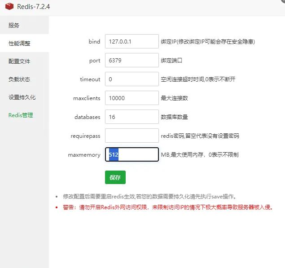Click the bind IP input field
The height and width of the screenshot is (268, 285).
tap(132, 41)
